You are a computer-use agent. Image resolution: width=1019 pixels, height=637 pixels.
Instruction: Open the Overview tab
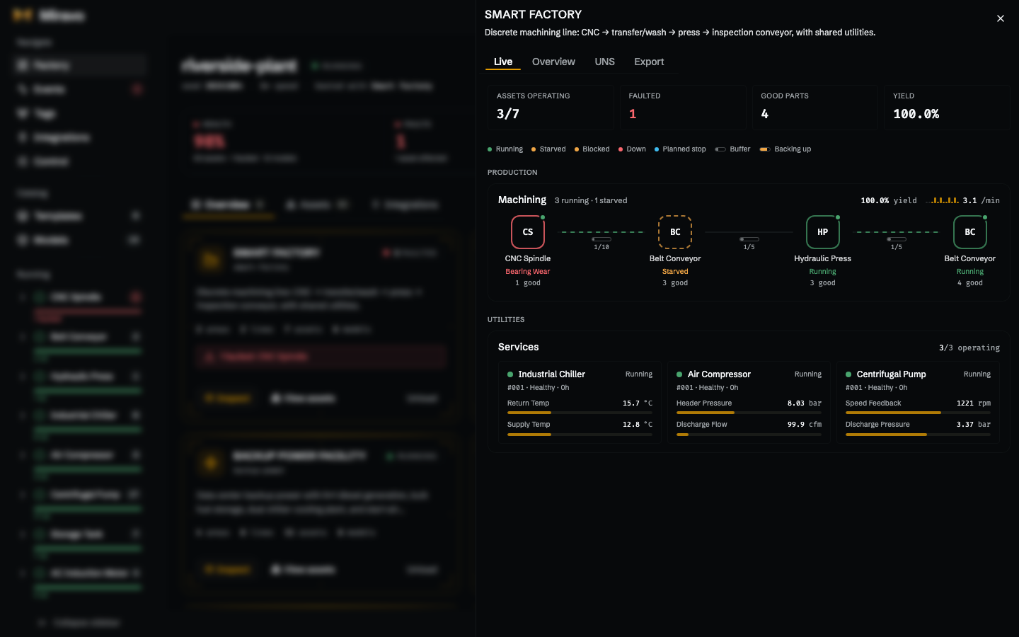(553, 62)
